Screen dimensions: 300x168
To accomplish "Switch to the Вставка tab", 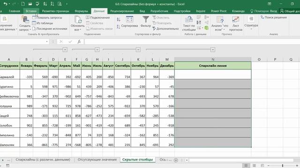I will point(31,11).
